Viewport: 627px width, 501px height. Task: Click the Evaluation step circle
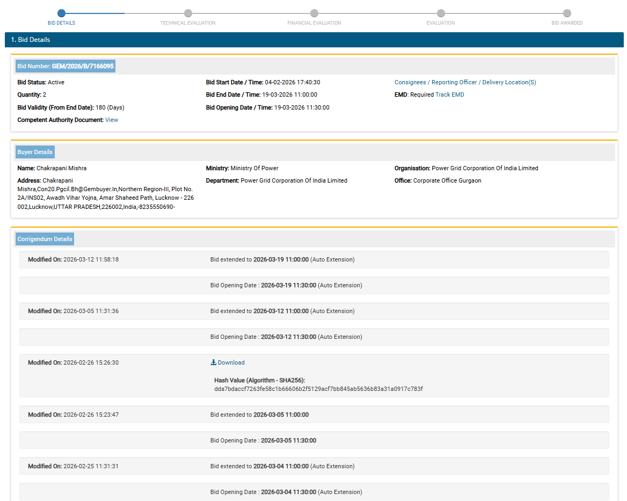click(441, 13)
